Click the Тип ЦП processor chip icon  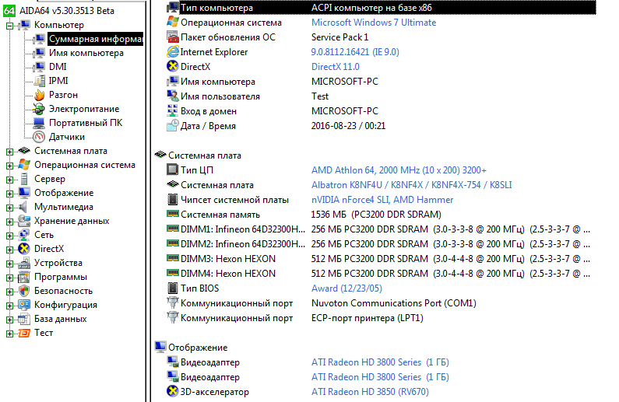click(173, 170)
